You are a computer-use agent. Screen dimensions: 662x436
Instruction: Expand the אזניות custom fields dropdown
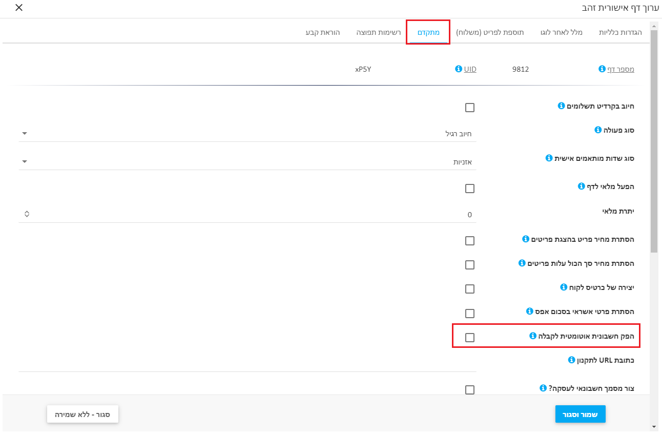(247, 161)
